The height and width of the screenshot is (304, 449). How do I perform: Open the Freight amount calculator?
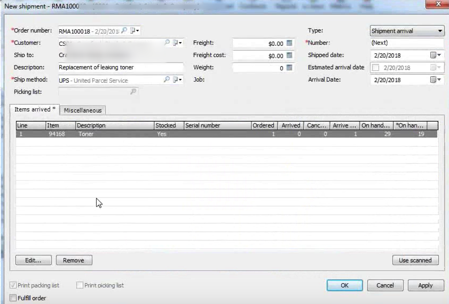[289, 43]
